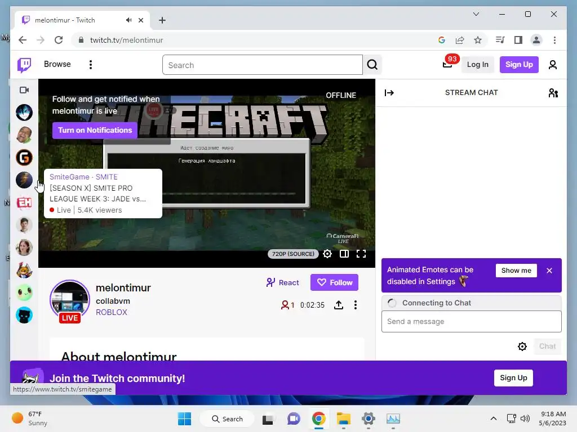Bookmark this page with star icon
577x432 pixels.
point(478,40)
